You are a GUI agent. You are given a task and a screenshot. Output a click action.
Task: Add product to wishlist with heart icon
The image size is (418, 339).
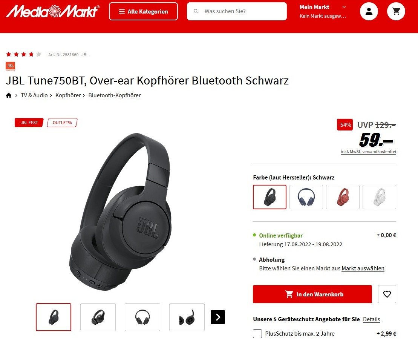[387, 294]
